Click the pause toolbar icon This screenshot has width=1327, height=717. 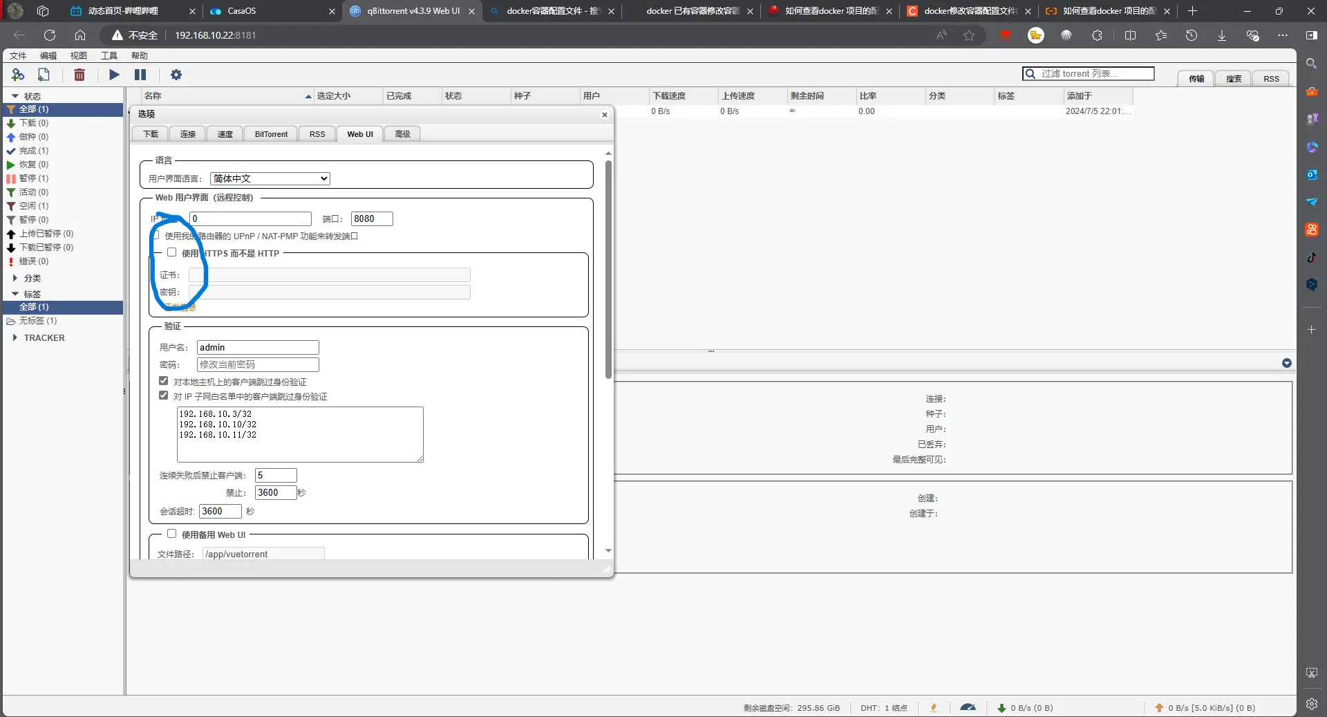click(140, 75)
